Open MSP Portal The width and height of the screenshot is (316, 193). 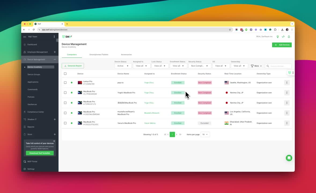pyautogui.click(x=32, y=162)
